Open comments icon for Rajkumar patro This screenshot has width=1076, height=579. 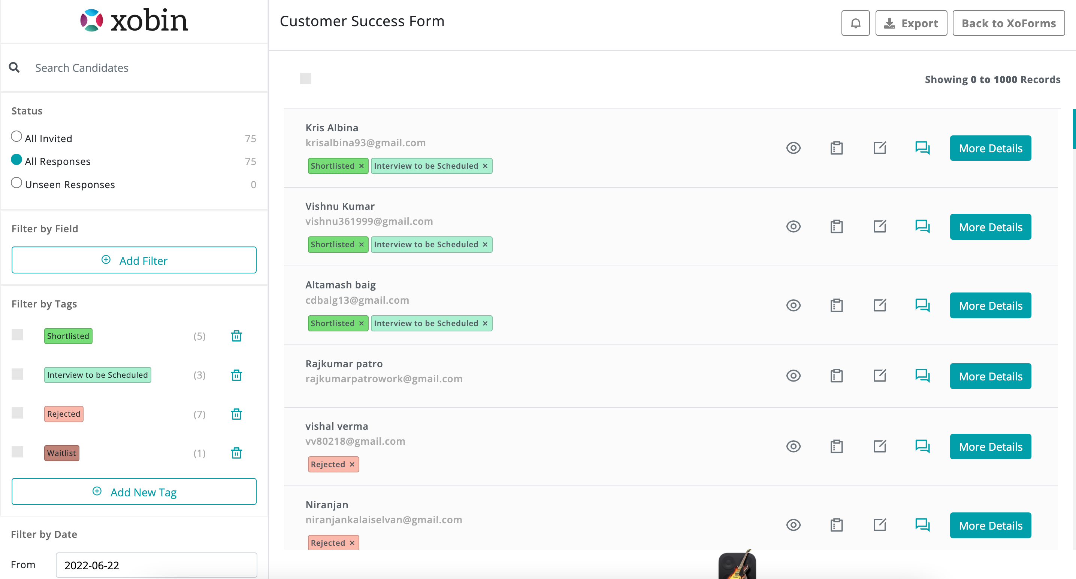pos(922,376)
